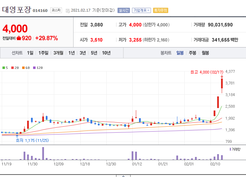Click the 01/12 date axis label

pos(137,164)
